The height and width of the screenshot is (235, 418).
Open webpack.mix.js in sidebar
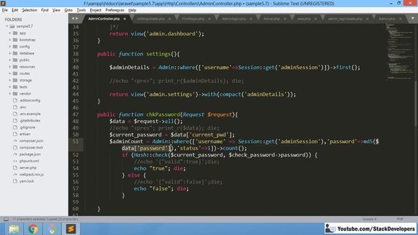point(31,174)
